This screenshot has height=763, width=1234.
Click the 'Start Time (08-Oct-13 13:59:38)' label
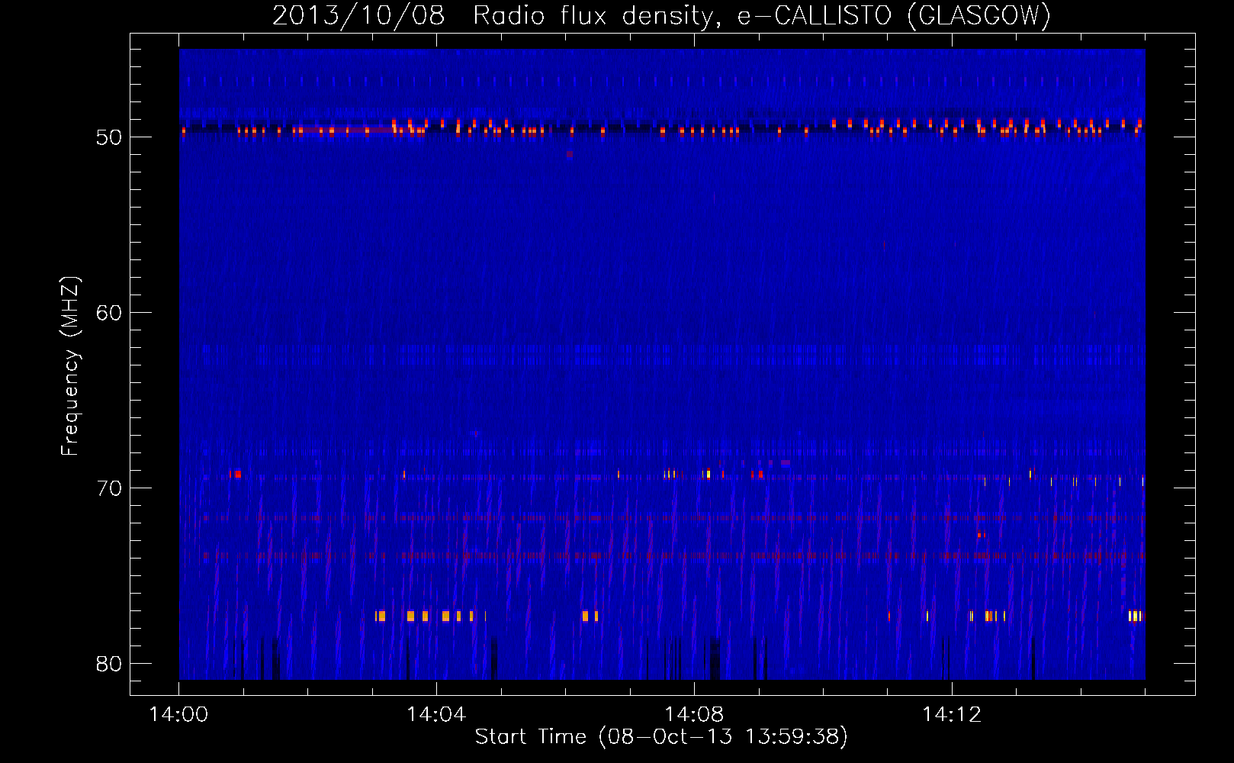tap(661, 737)
